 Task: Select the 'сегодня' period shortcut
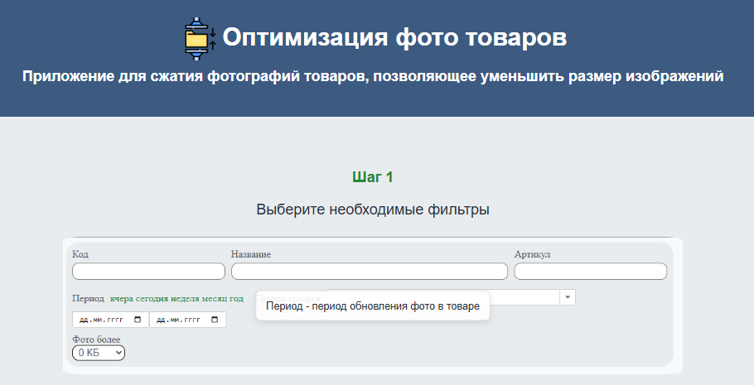tap(152, 299)
